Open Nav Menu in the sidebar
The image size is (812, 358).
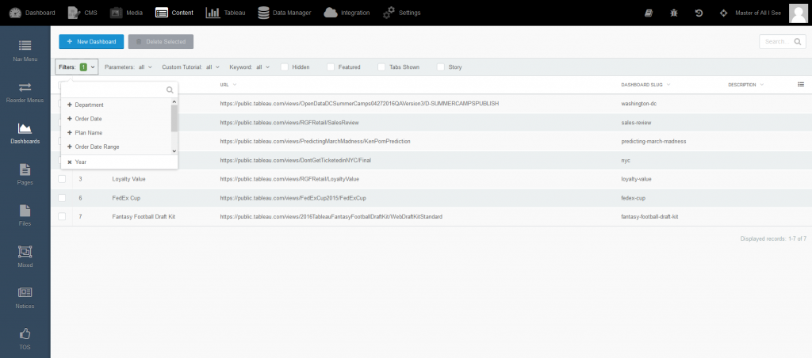coord(25,50)
